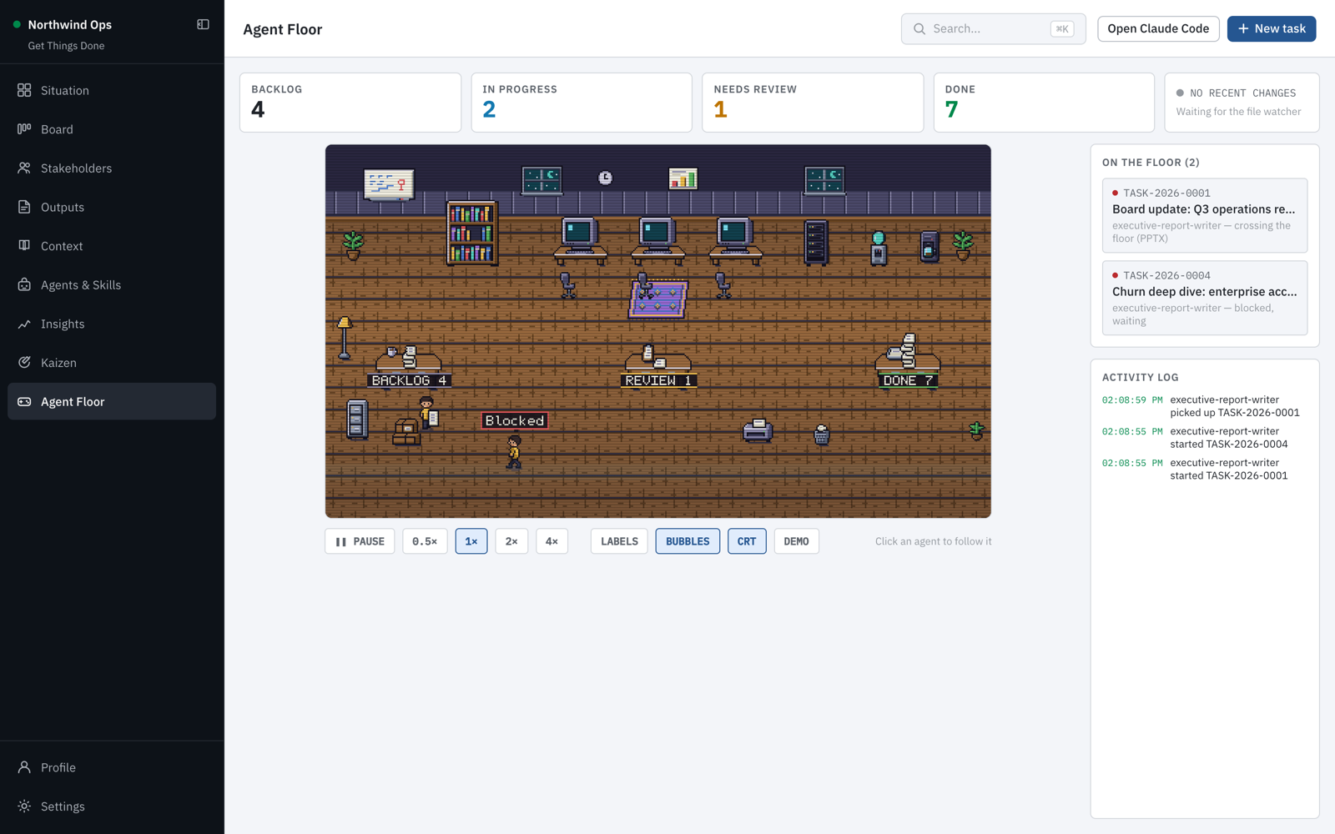Image resolution: width=1335 pixels, height=834 pixels.
Task: Create a New task
Action: click(1272, 28)
